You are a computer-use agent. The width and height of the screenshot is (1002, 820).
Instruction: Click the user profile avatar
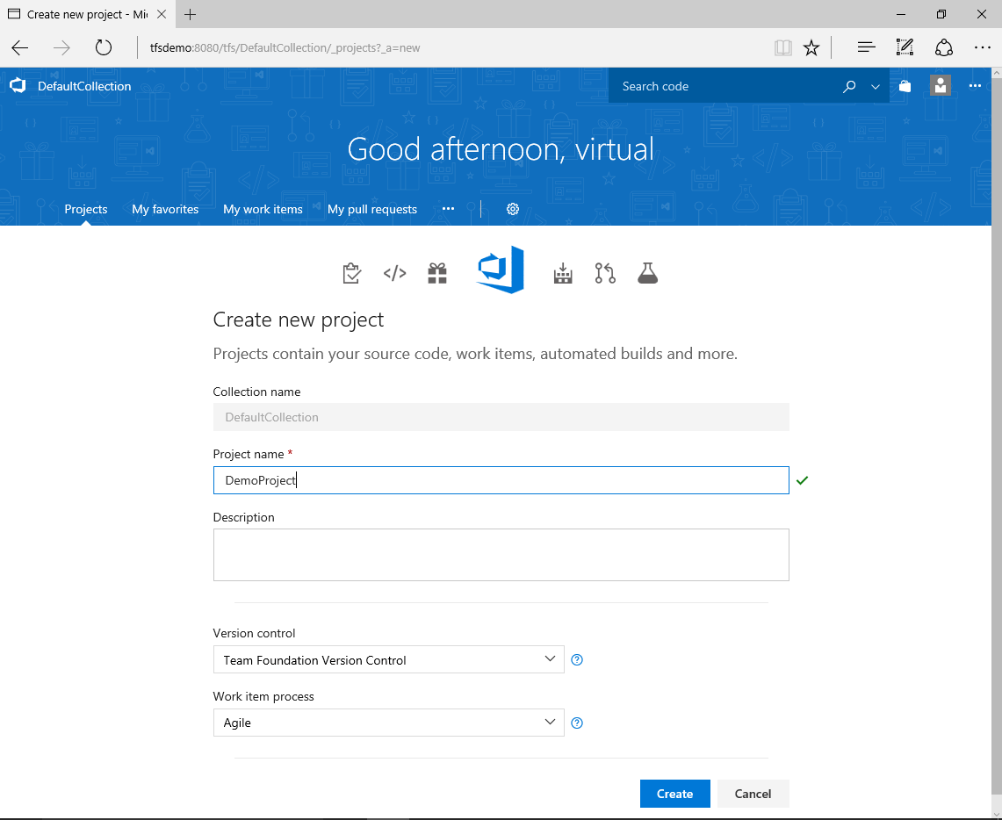[941, 85]
